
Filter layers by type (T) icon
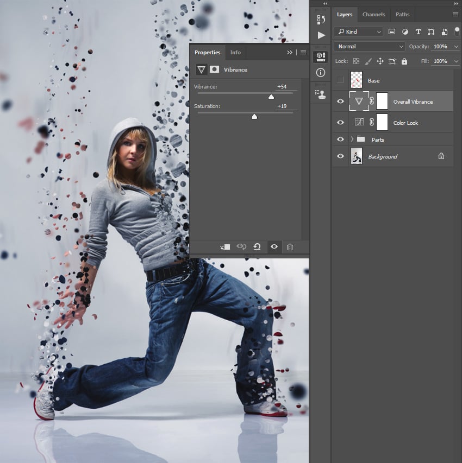(418, 32)
